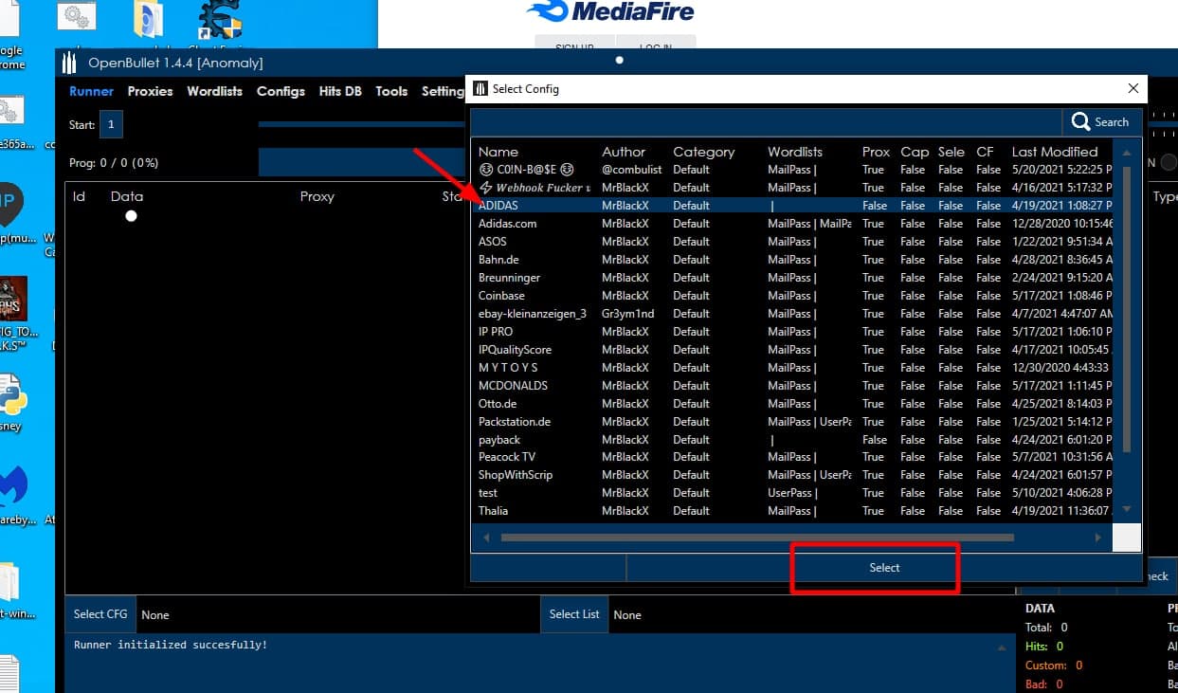
Task: Click the Prog progress bar
Action: (362, 162)
